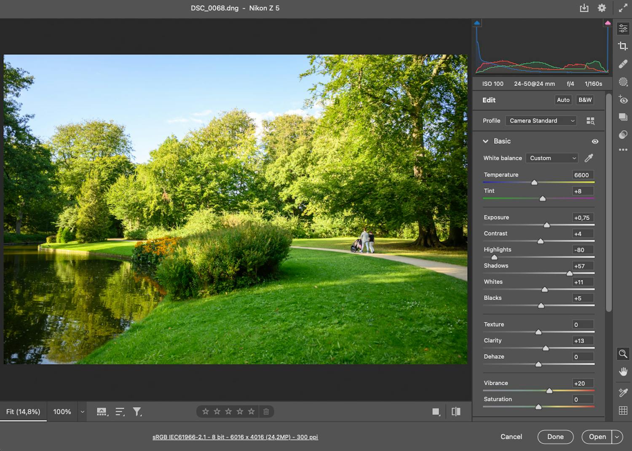632x451 pixels.
Task: Toggle the Basic panel preview eye
Action: click(x=595, y=141)
